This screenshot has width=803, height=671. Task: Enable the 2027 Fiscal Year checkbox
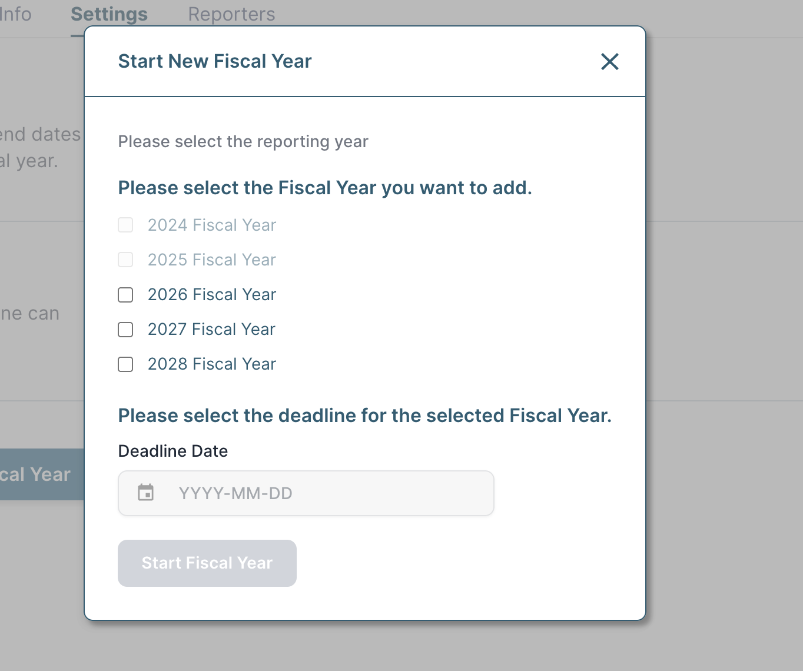tap(125, 330)
